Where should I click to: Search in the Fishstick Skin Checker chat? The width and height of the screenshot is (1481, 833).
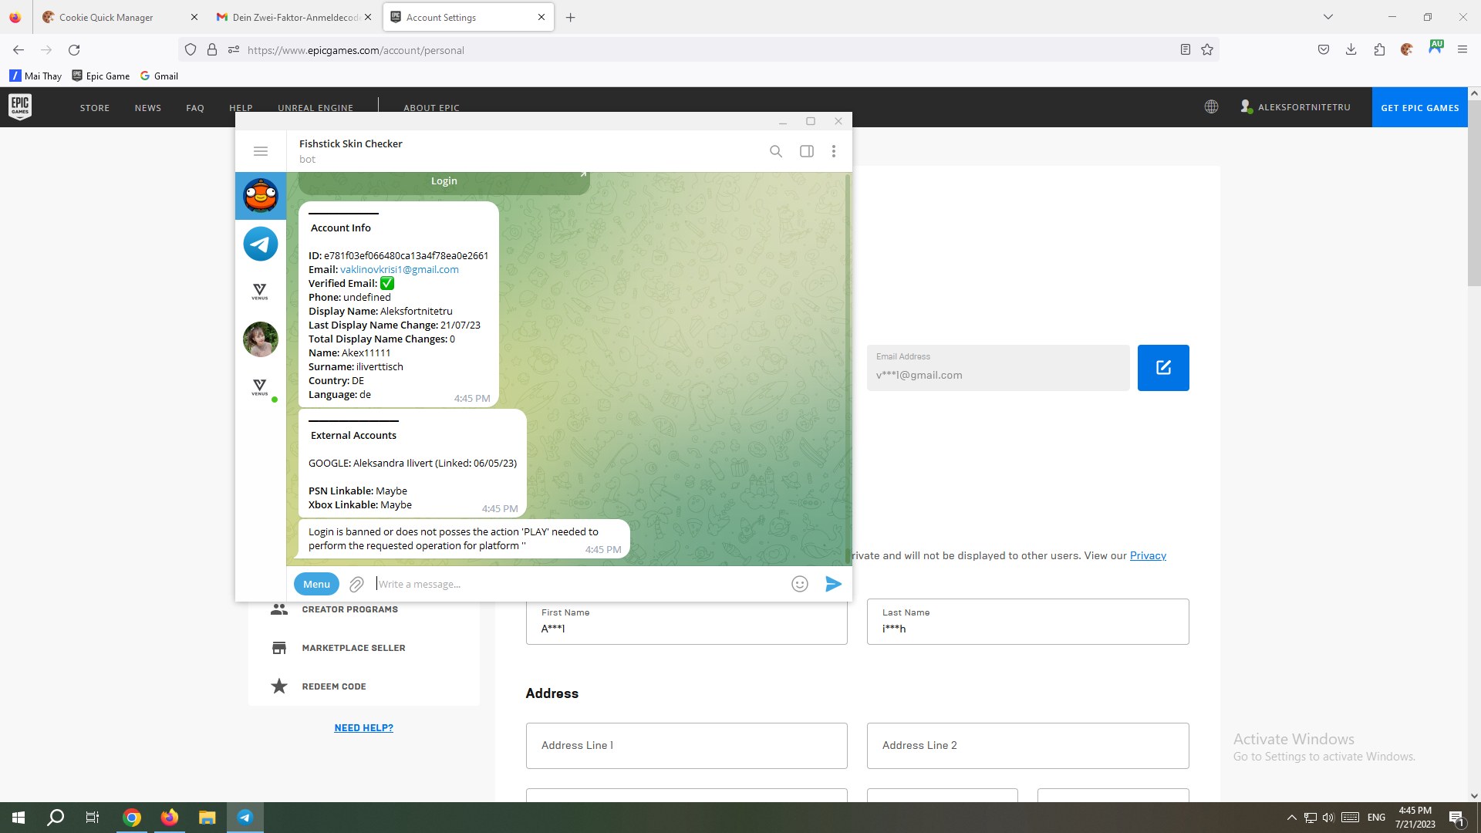[776, 151]
